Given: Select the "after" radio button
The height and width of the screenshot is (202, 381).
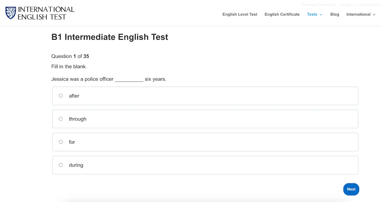Looking at the screenshot, I should coord(61,95).
